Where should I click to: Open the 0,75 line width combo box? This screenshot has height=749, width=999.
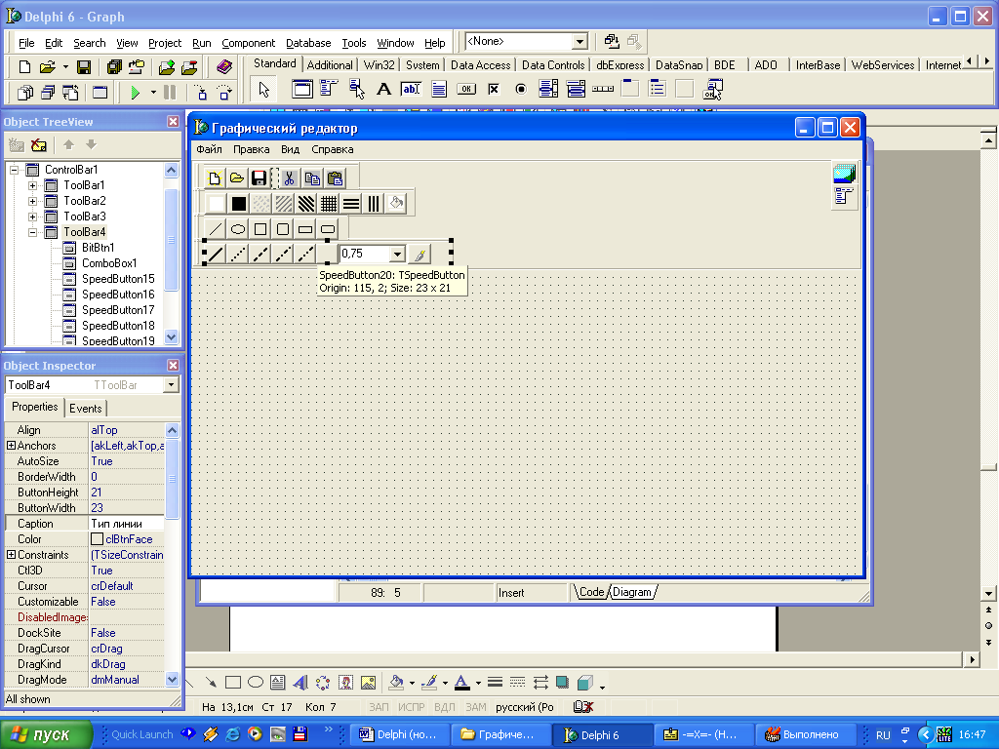pos(398,255)
